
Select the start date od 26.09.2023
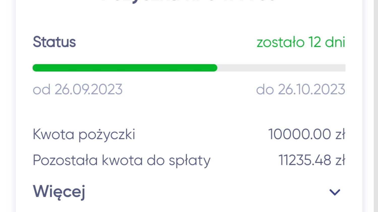point(78,89)
